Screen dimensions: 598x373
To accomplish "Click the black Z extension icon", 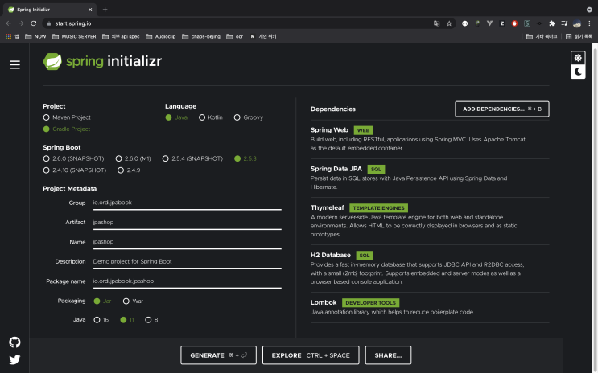I will 502,23.
